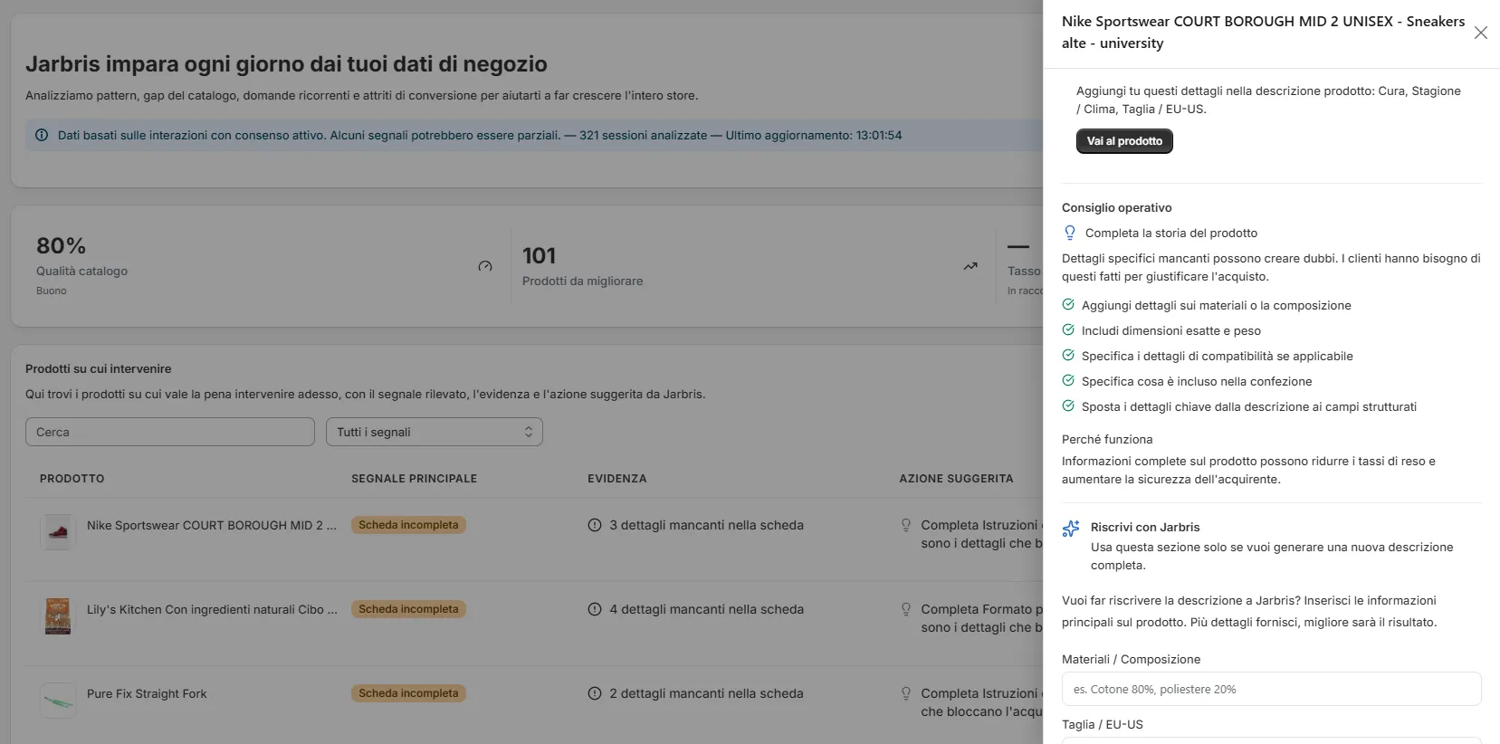Click check icon next to 'Includi dimensioni esatte e peso'

click(x=1068, y=330)
